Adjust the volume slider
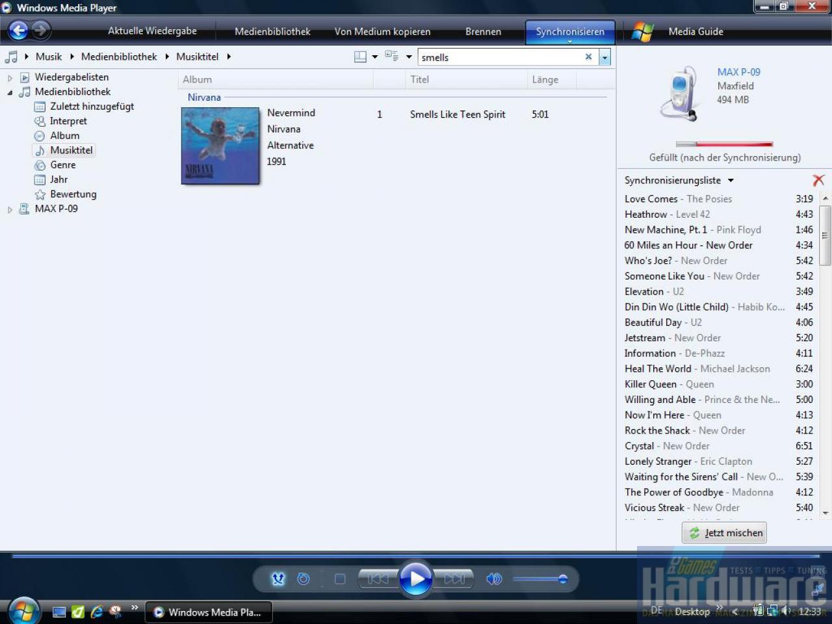This screenshot has height=624, width=832. click(540, 578)
